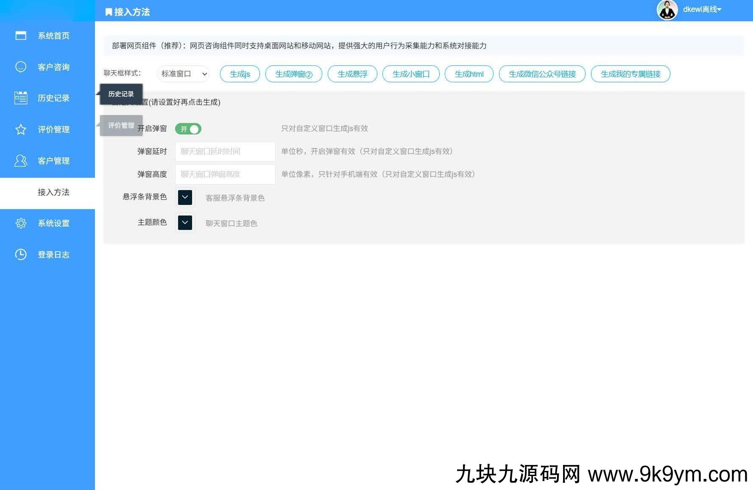
Task: Select the 接入方法 sidebar menu item
Action: pos(53,192)
